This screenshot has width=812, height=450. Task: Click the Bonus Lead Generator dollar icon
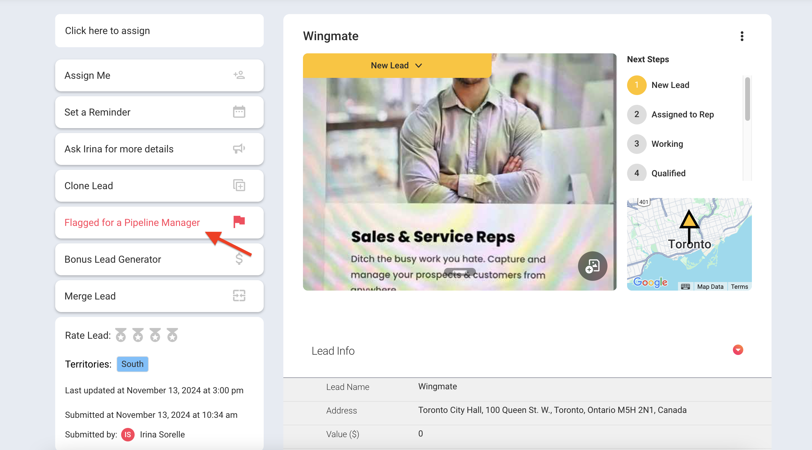[x=239, y=259]
